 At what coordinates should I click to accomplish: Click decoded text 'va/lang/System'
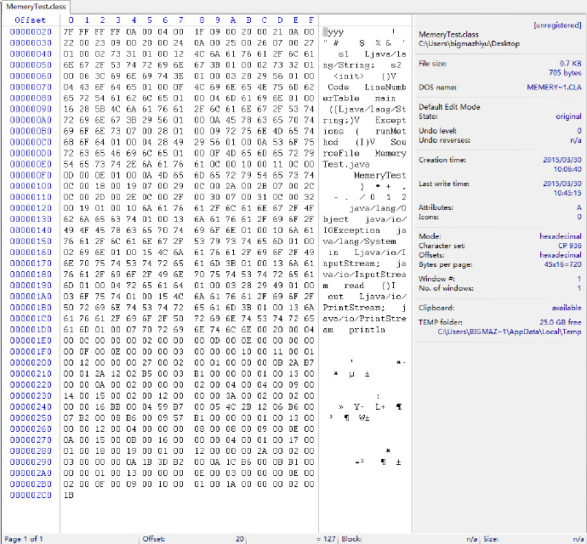(359, 241)
